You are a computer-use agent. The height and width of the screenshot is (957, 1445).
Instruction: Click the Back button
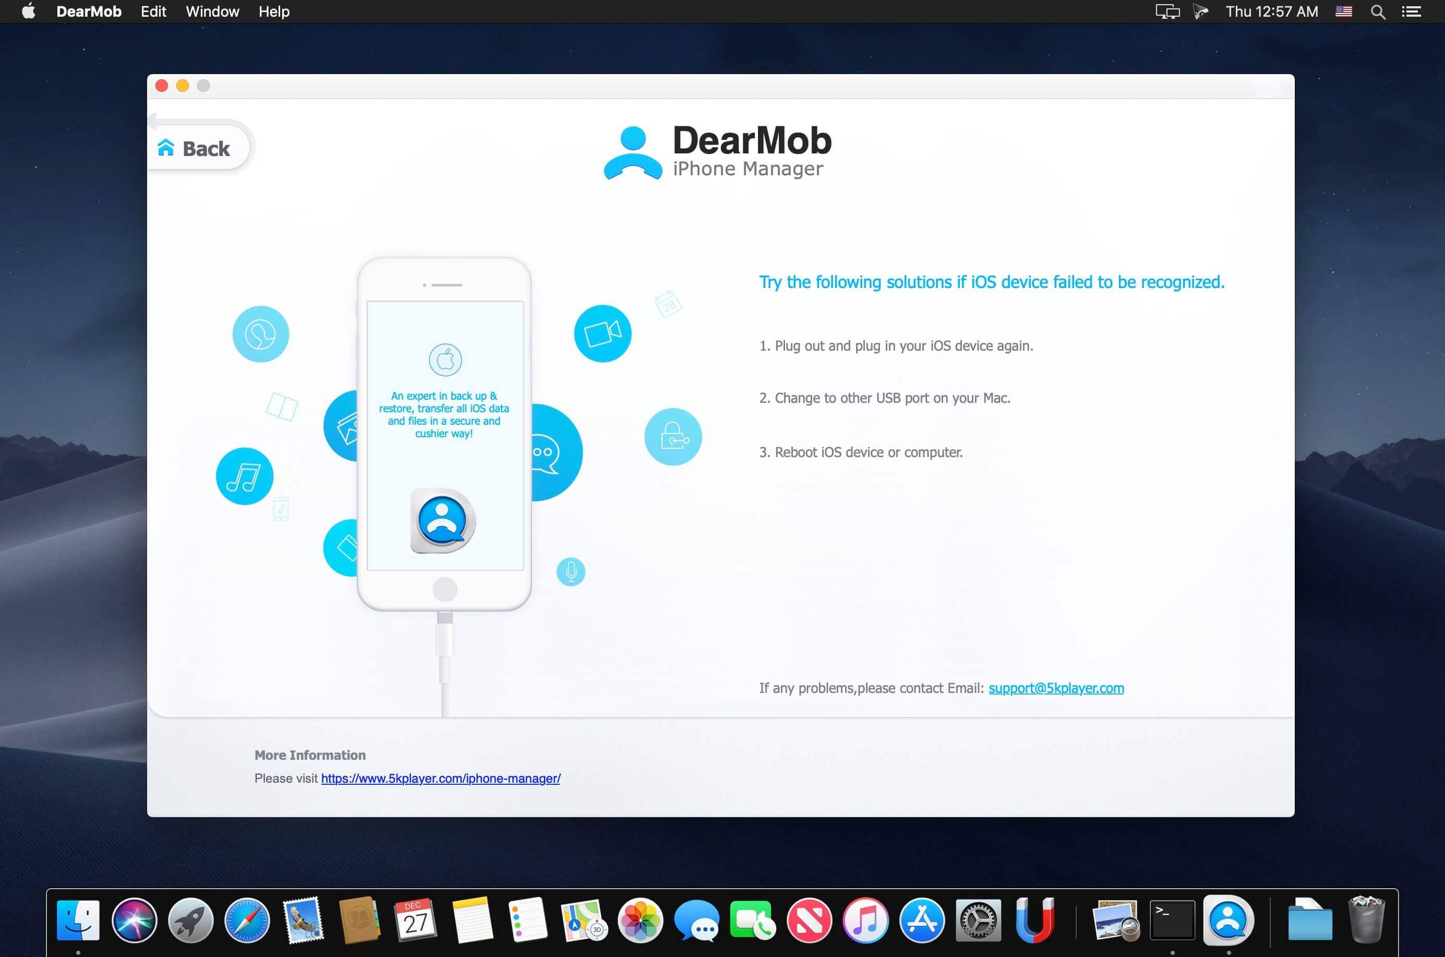[x=199, y=148]
